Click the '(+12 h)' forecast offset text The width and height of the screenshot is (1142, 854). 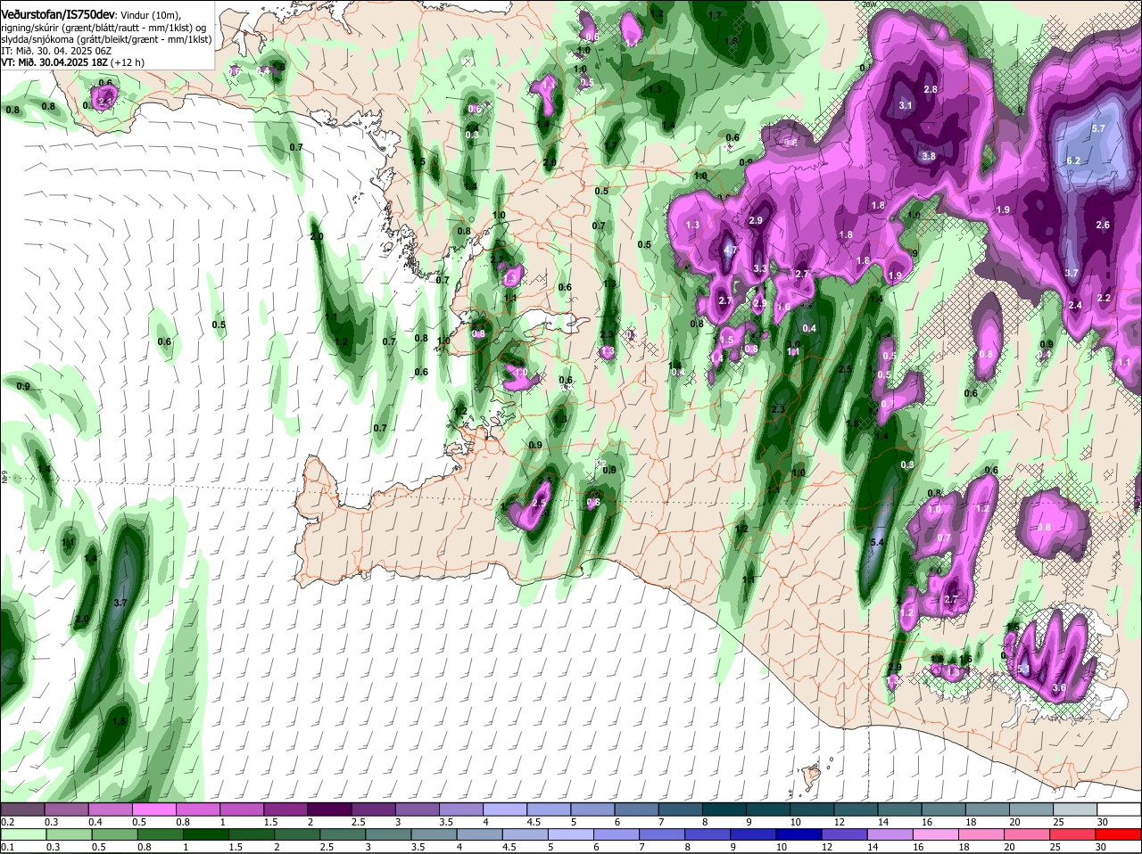pos(128,62)
